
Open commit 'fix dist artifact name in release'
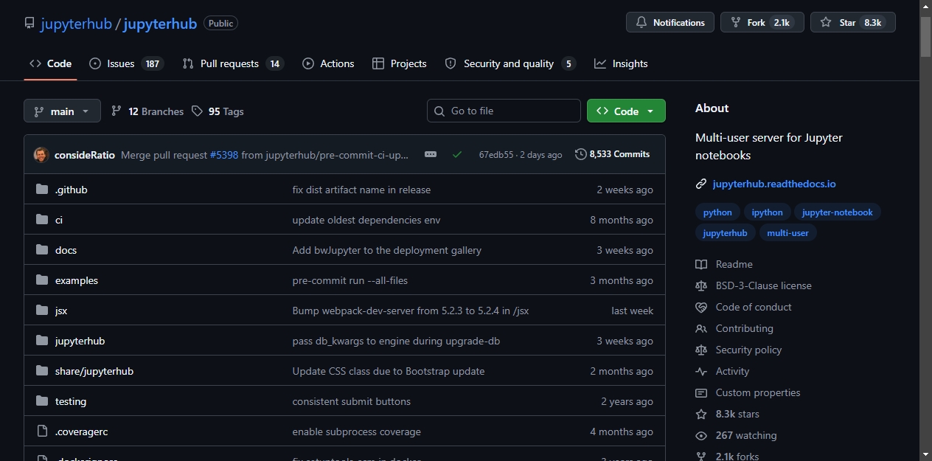click(x=362, y=190)
